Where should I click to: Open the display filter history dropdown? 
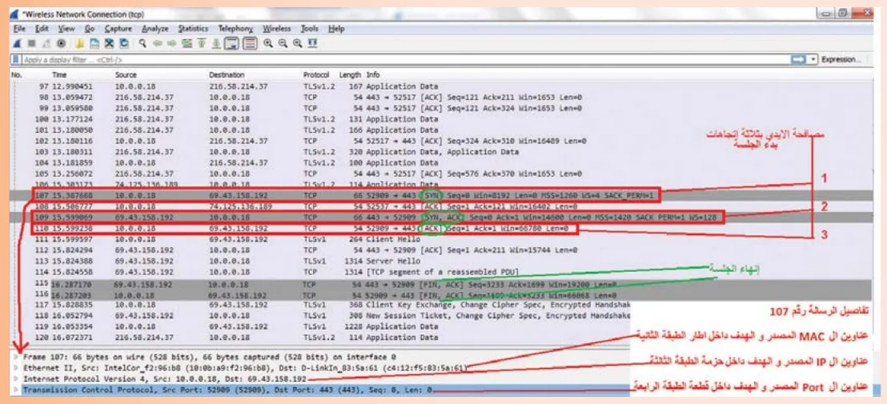(813, 59)
